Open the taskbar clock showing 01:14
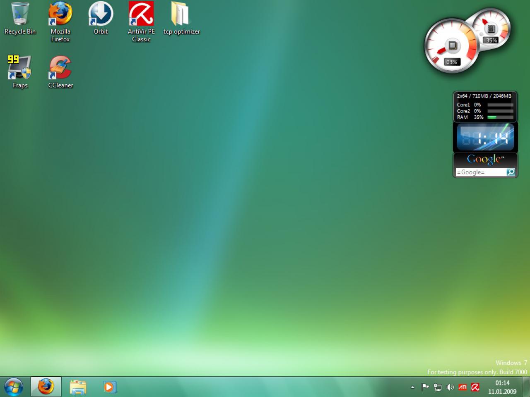This screenshot has width=530, height=397. point(502,387)
